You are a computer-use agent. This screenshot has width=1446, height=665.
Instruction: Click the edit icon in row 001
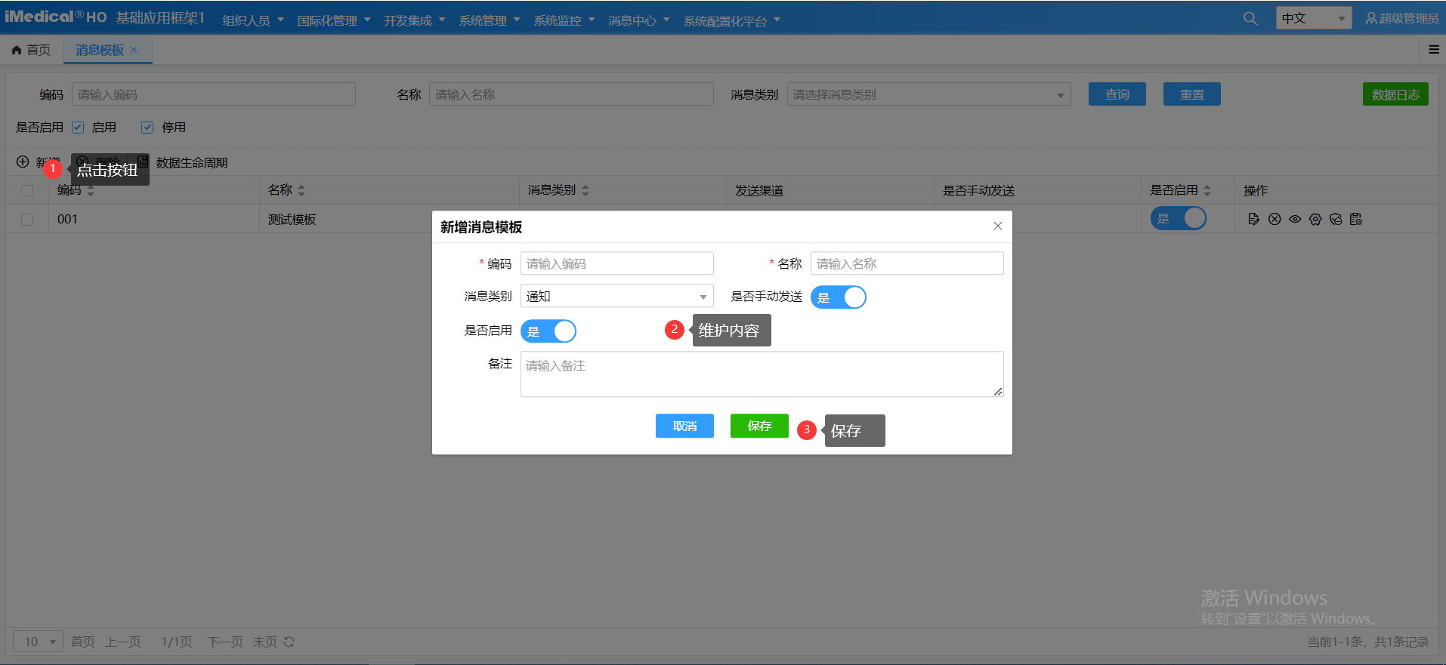click(1253, 219)
